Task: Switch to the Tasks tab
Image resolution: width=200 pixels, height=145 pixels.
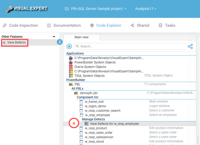Action: click(x=167, y=25)
